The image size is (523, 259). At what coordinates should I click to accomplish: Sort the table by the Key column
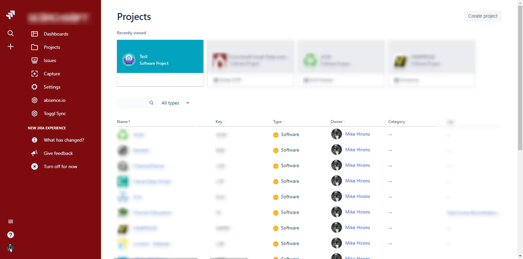click(220, 122)
